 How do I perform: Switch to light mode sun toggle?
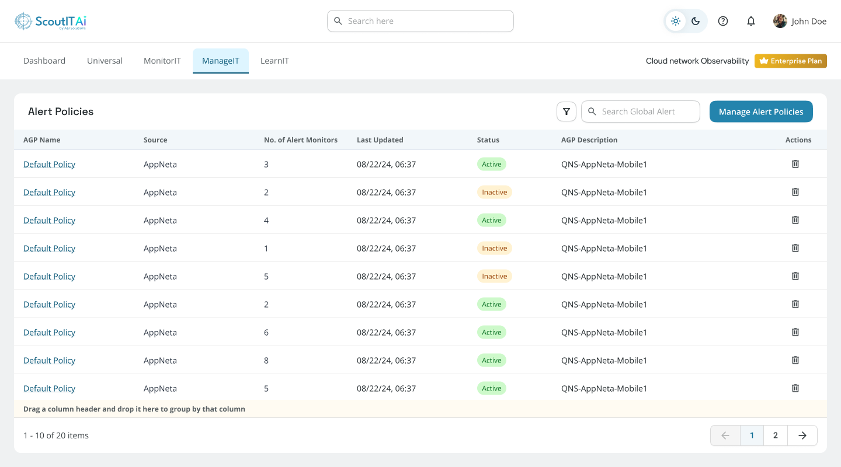pyautogui.click(x=676, y=21)
